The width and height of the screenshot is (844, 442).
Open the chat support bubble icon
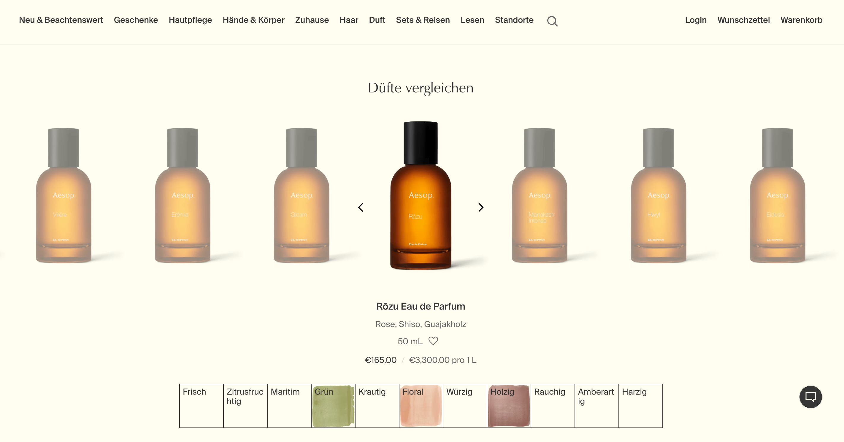coord(810,397)
